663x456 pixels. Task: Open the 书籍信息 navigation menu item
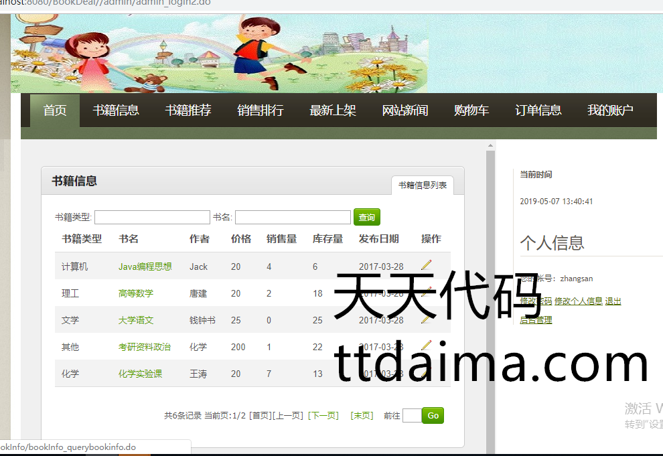tap(116, 110)
